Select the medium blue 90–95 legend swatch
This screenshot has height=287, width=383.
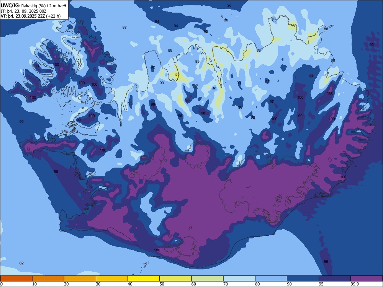coord(303,279)
